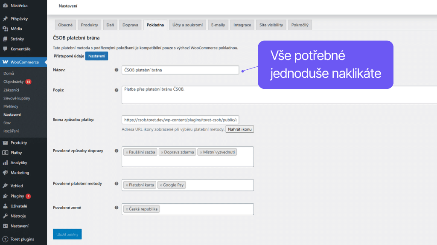The height and width of the screenshot is (245, 437).
Task: Switch to the Obecné tab
Action: (x=65, y=25)
